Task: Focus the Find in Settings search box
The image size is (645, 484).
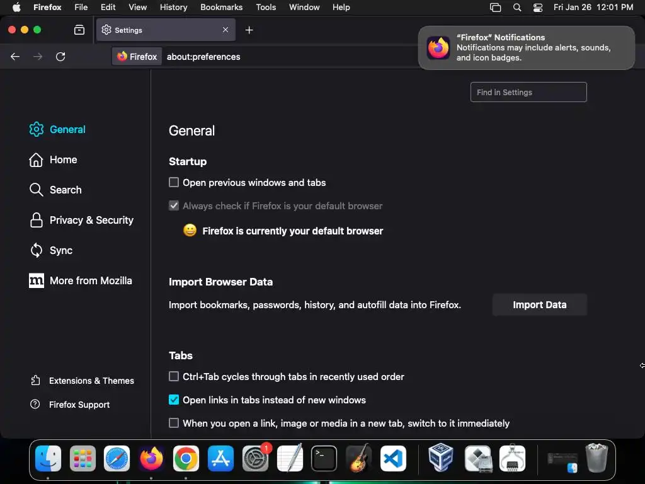Action: coord(528,92)
